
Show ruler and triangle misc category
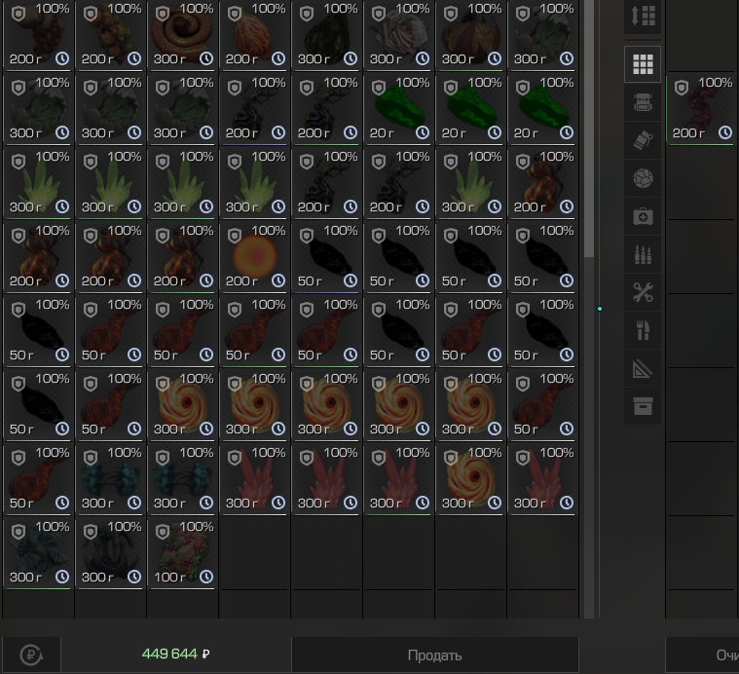(x=643, y=368)
